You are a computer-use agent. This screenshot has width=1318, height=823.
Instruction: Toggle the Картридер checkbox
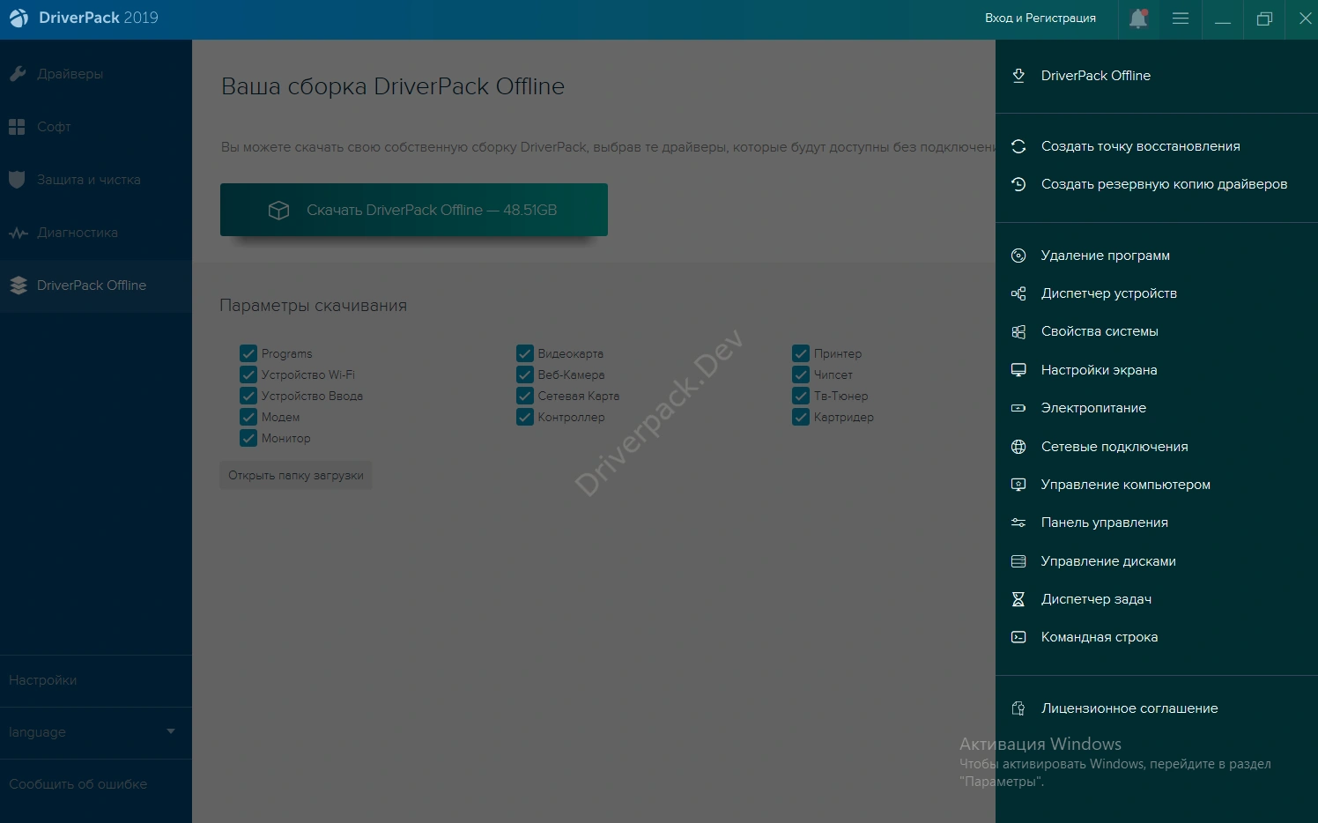click(801, 417)
